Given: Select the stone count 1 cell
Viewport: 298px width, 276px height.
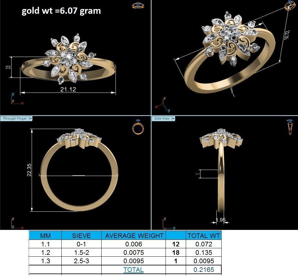Looking at the screenshot, I should pos(176,261).
